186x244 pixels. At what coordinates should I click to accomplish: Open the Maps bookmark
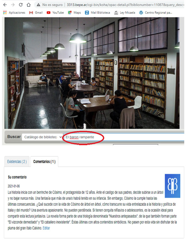point(74,13)
